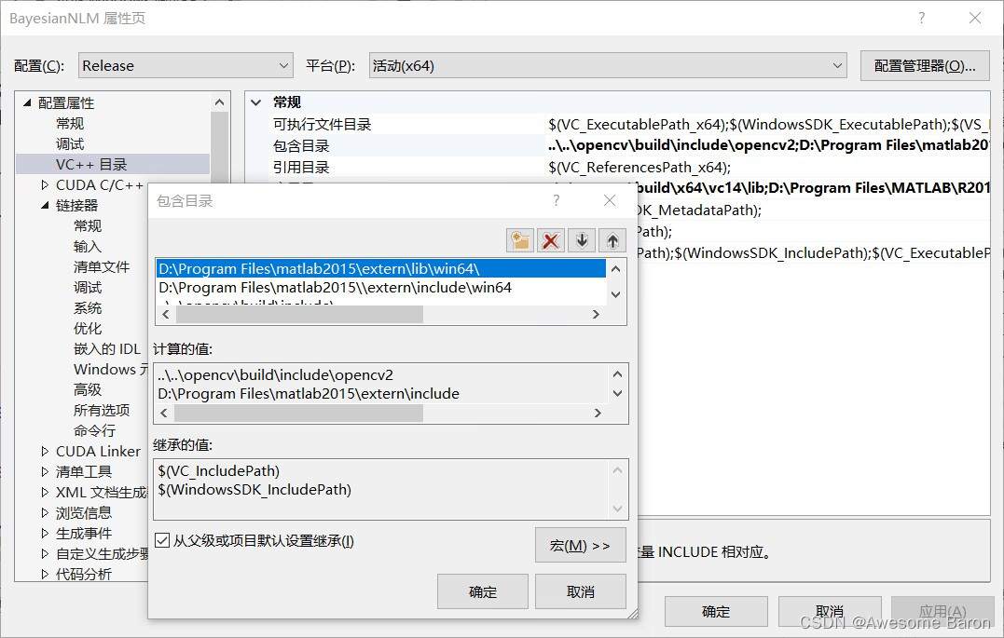This screenshot has width=1004, height=638.
Task: Click the help icon on the property pages dialog
Action: coord(921,18)
